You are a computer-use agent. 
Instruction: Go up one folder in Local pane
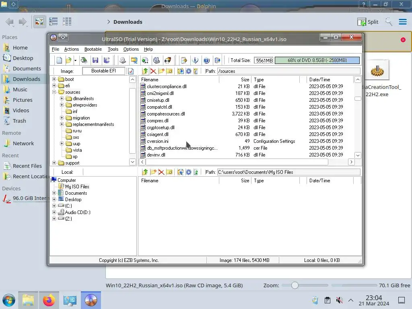click(145, 172)
